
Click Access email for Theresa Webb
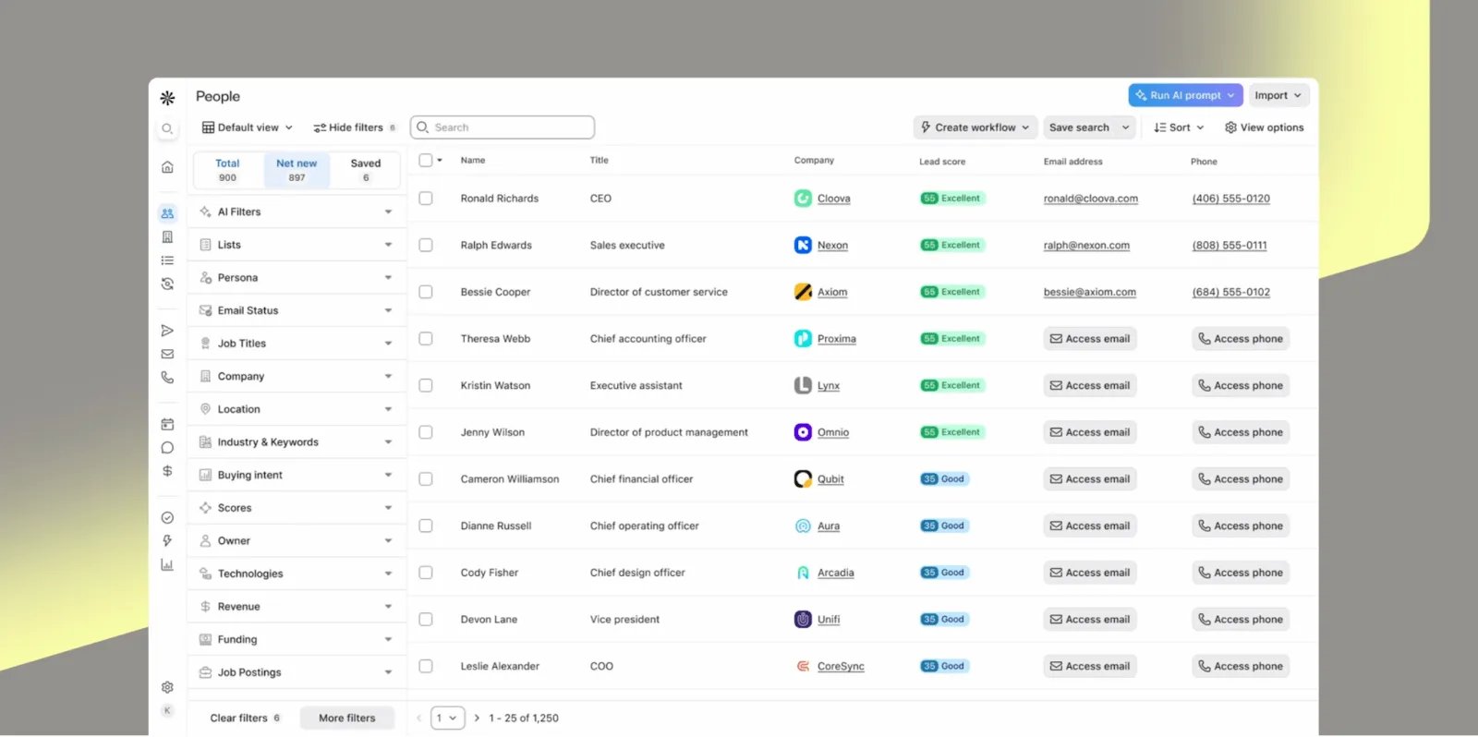(x=1090, y=339)
